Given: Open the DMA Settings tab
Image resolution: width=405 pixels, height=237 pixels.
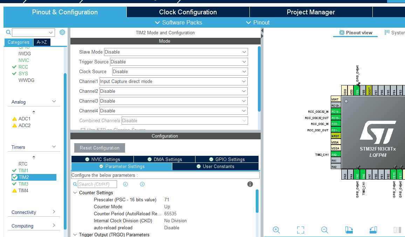Looking at the screenshot, I should pos(165,159).
